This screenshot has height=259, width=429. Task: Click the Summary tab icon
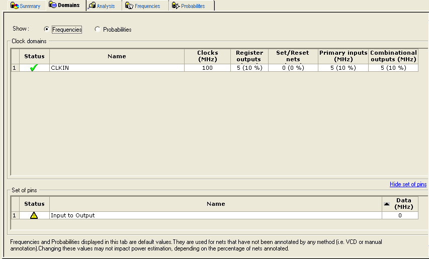[14, 6]
